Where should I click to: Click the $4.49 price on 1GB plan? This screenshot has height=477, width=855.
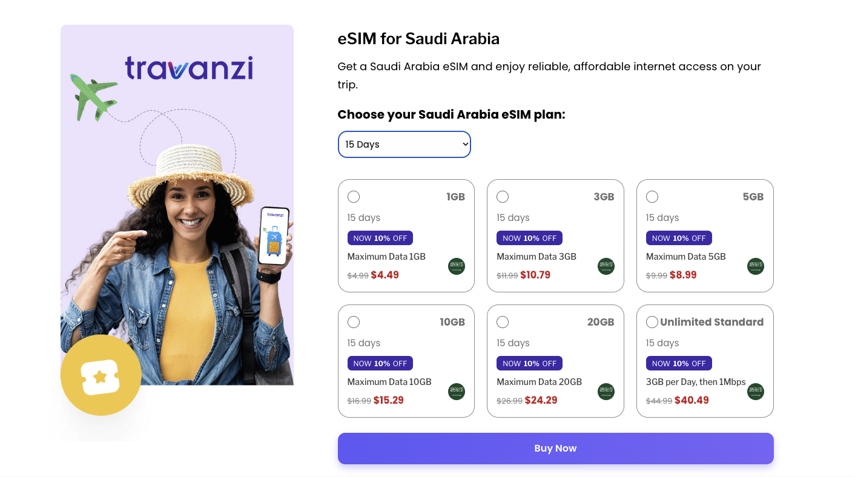tap(385, 275)
